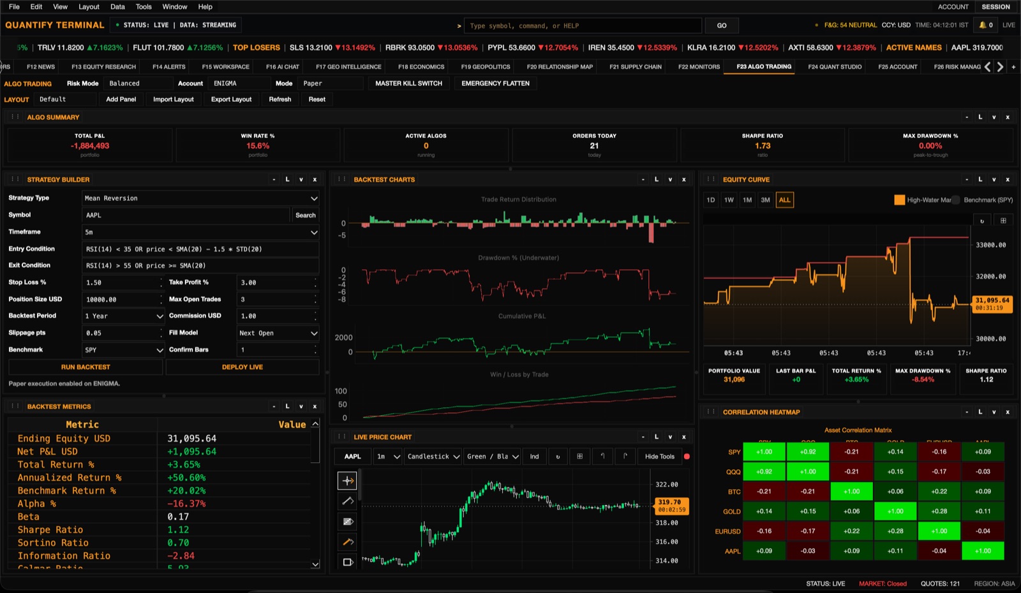1021x593 pixels.
Task: Open the Layout Default selector
Action: pyautogui.click(x=66, y=99)
